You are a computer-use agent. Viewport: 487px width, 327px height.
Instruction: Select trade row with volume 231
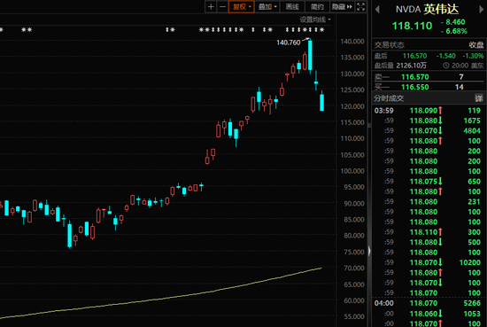tap(428, 202)
